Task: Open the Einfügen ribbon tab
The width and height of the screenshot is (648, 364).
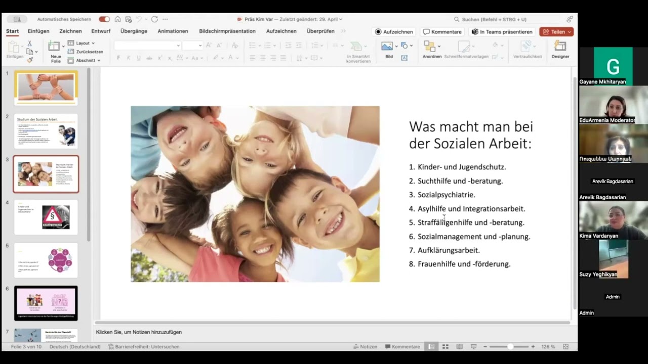Action: pyautogui.click(x=38, y=31)
